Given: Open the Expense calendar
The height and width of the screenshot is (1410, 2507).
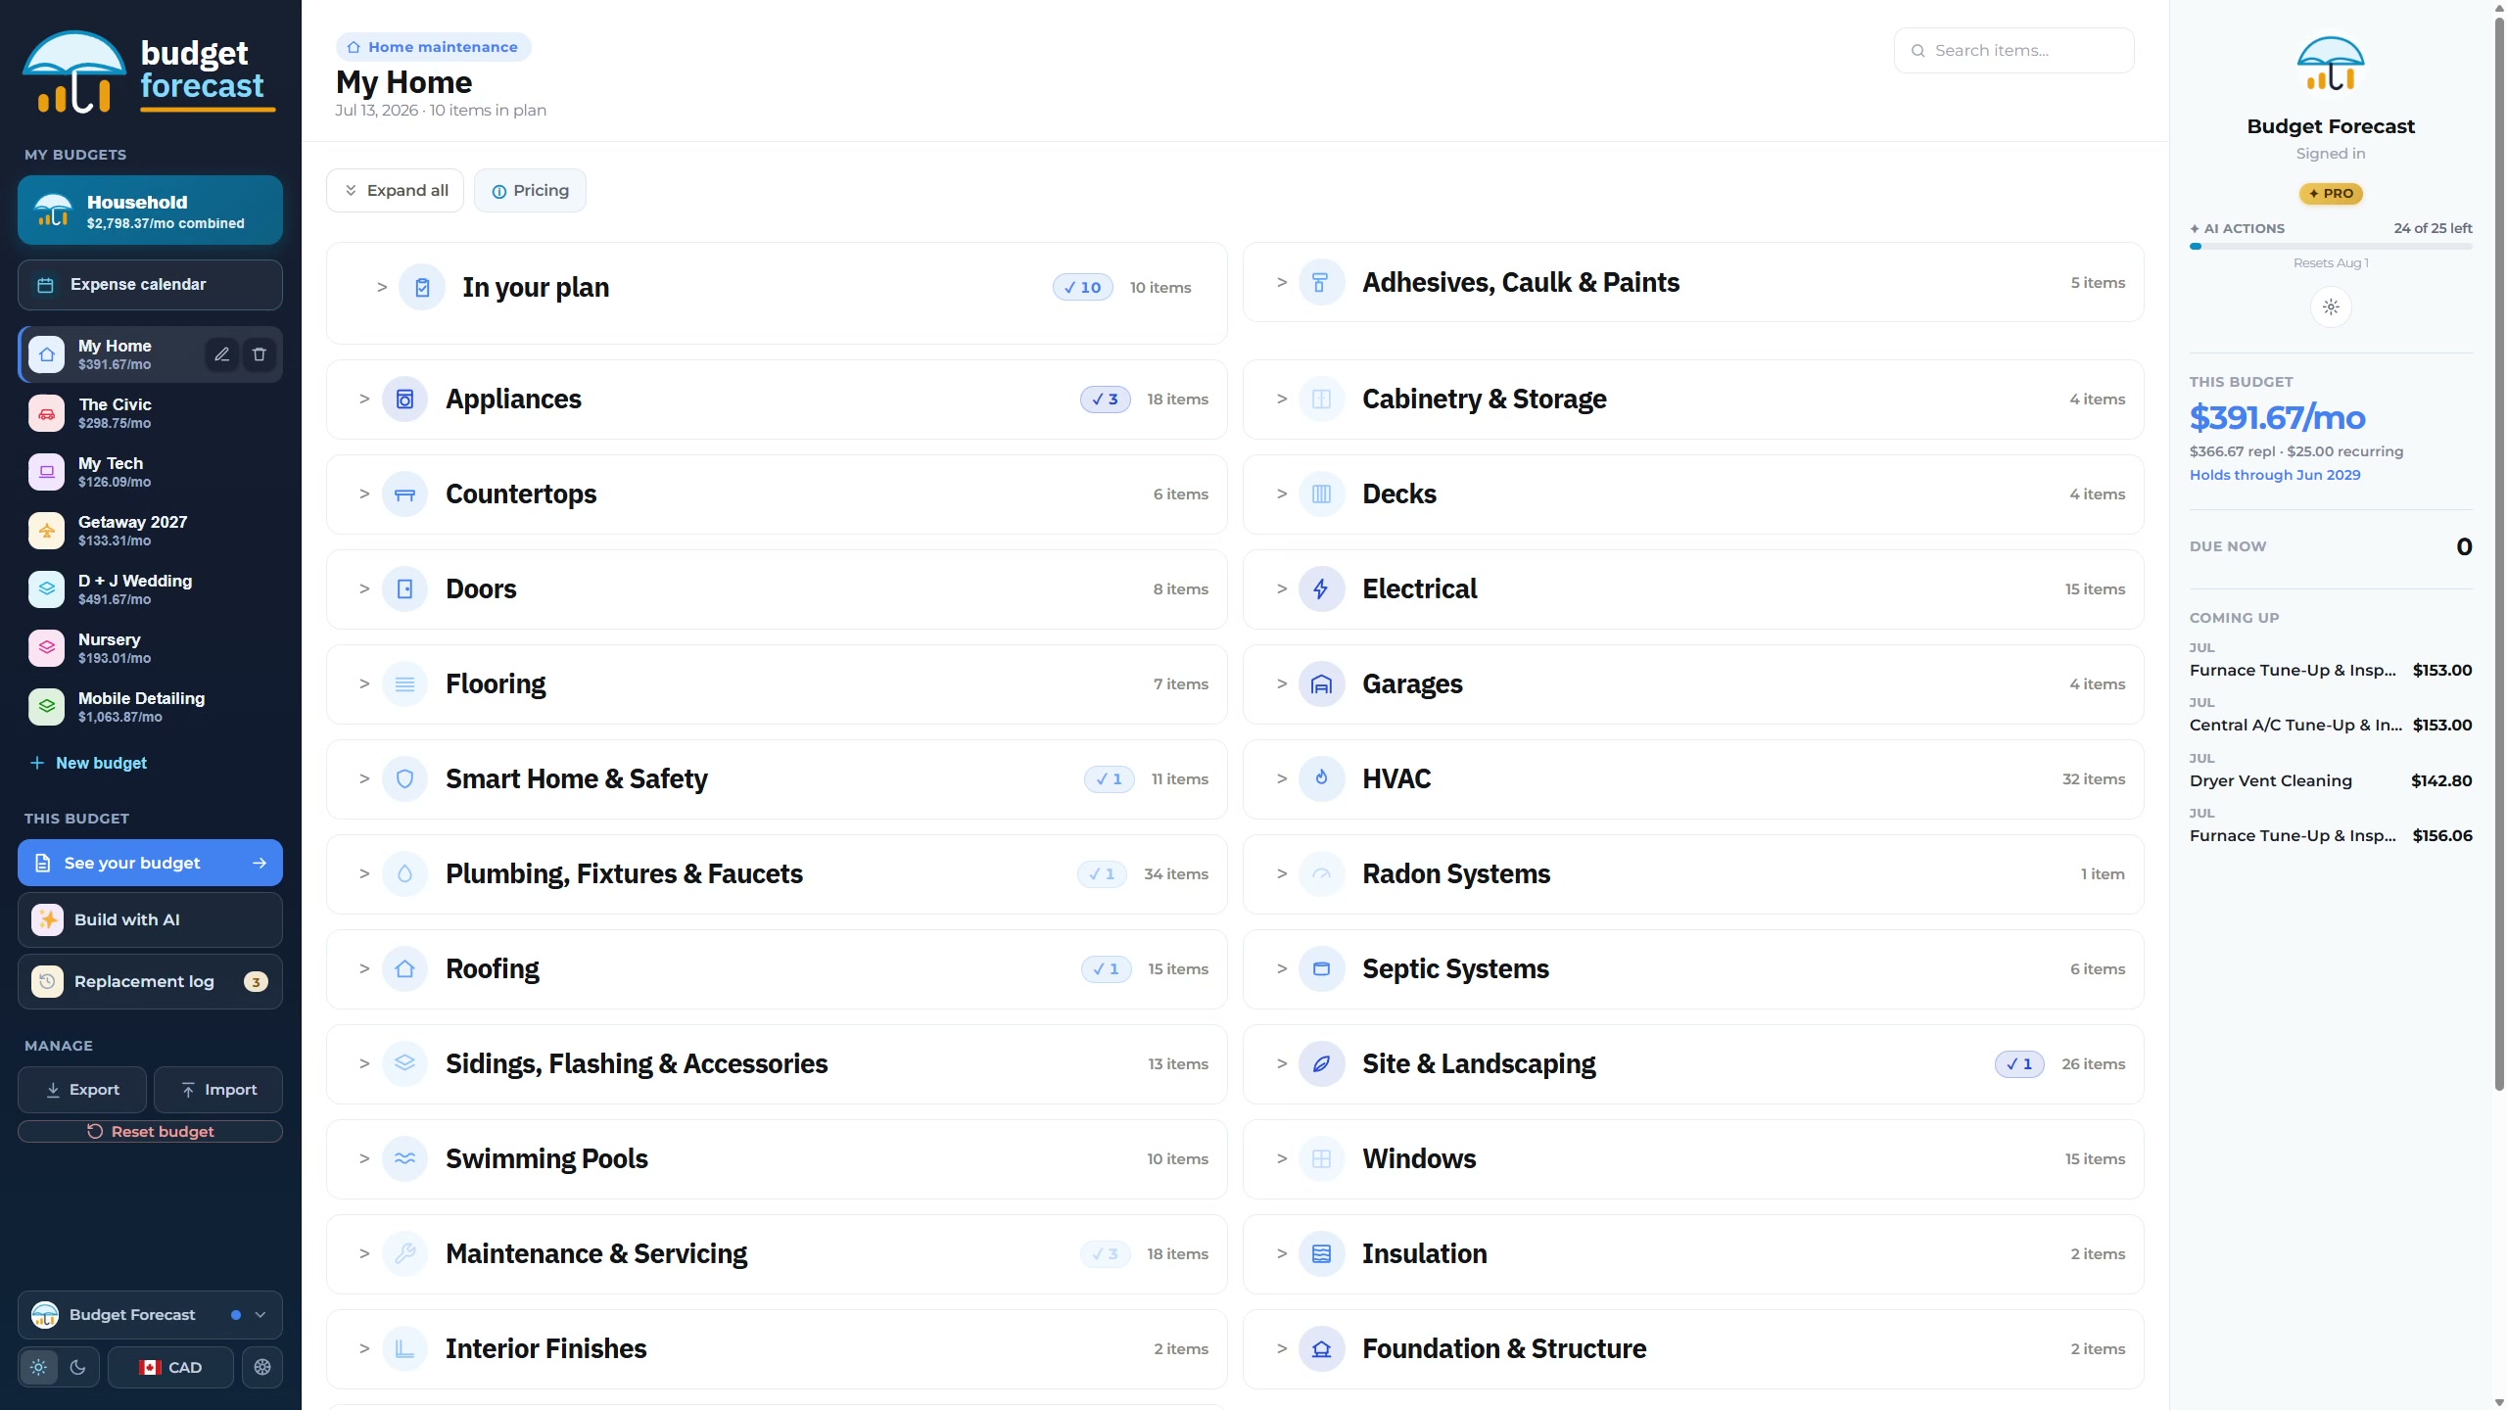Looking at the screenshot, I should pyautogui.click(x=150, y=285).
